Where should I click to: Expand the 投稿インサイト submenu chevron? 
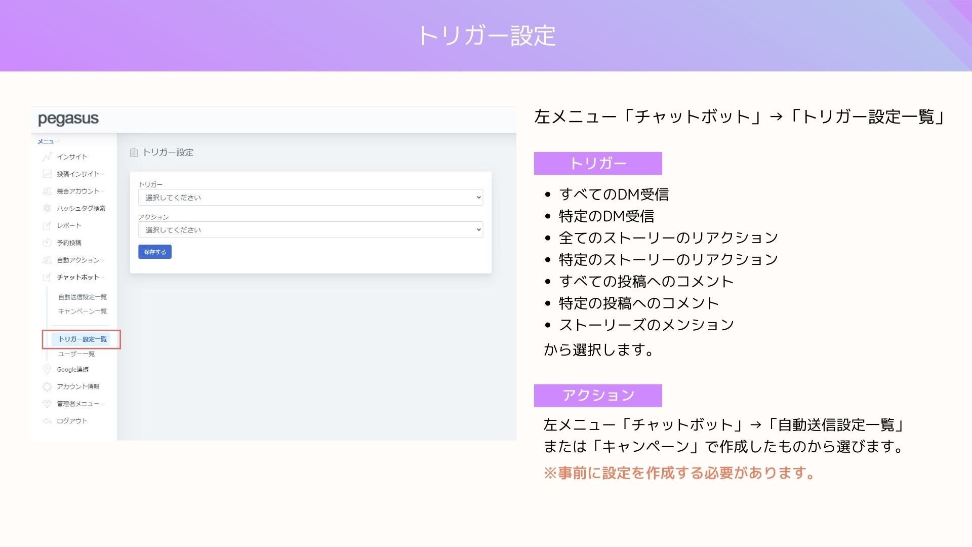103,174
